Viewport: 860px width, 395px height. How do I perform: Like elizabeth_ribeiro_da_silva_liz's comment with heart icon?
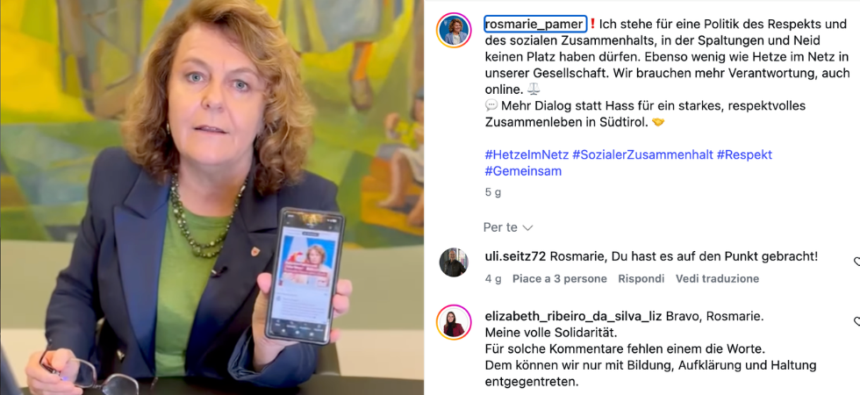(856, 322)
